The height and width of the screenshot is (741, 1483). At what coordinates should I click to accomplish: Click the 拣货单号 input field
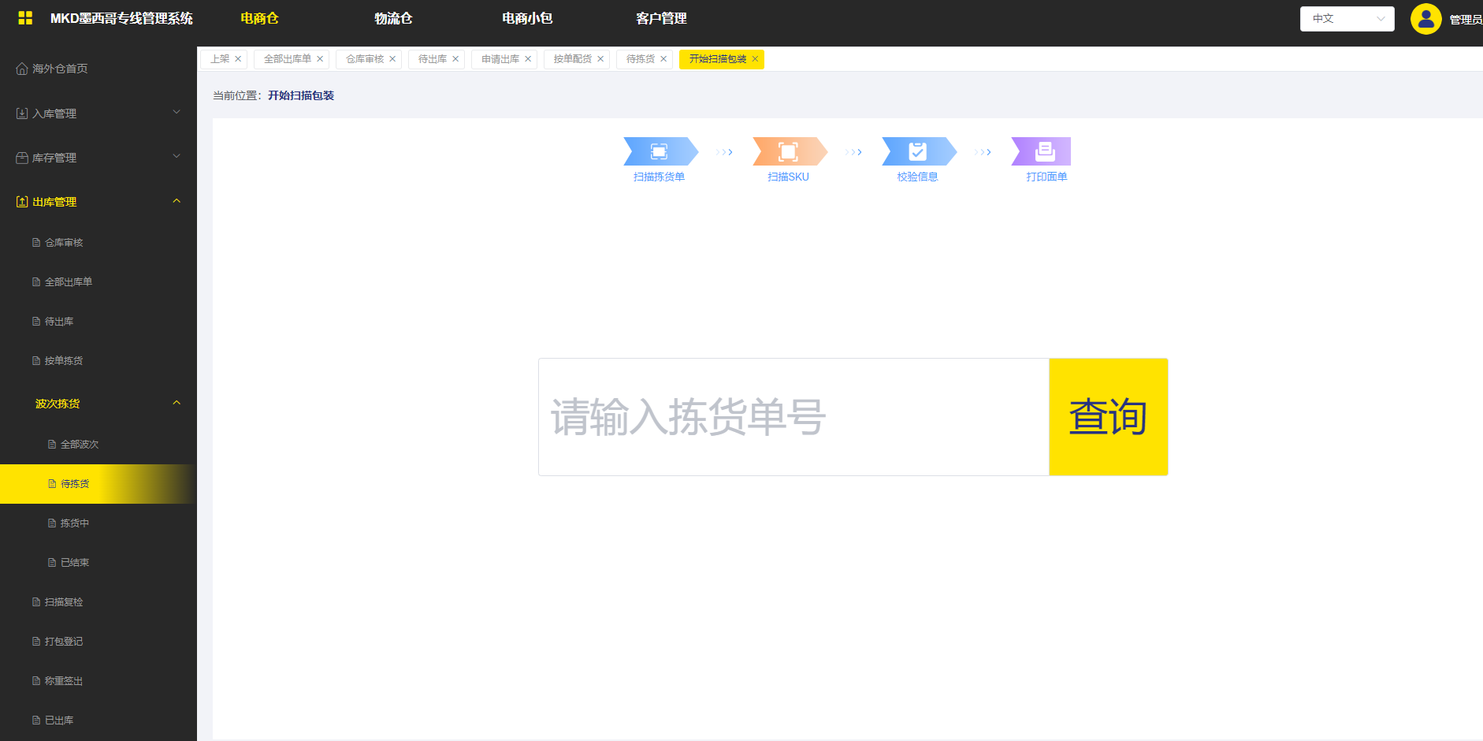[793, 417]
